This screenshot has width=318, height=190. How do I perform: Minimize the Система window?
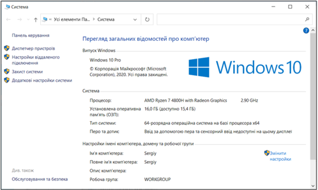click(274, 7)
